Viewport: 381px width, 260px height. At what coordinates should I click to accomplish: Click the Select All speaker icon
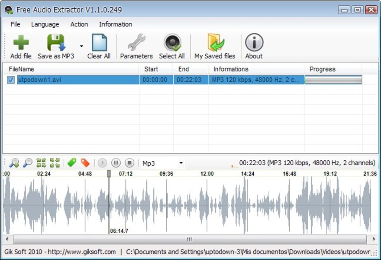pos(172,43)
